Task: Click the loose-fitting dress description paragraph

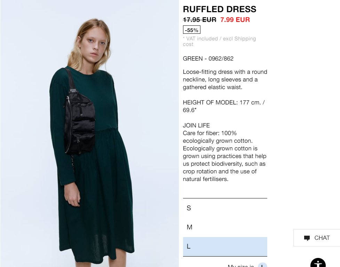Action: (x=225, y=79)
